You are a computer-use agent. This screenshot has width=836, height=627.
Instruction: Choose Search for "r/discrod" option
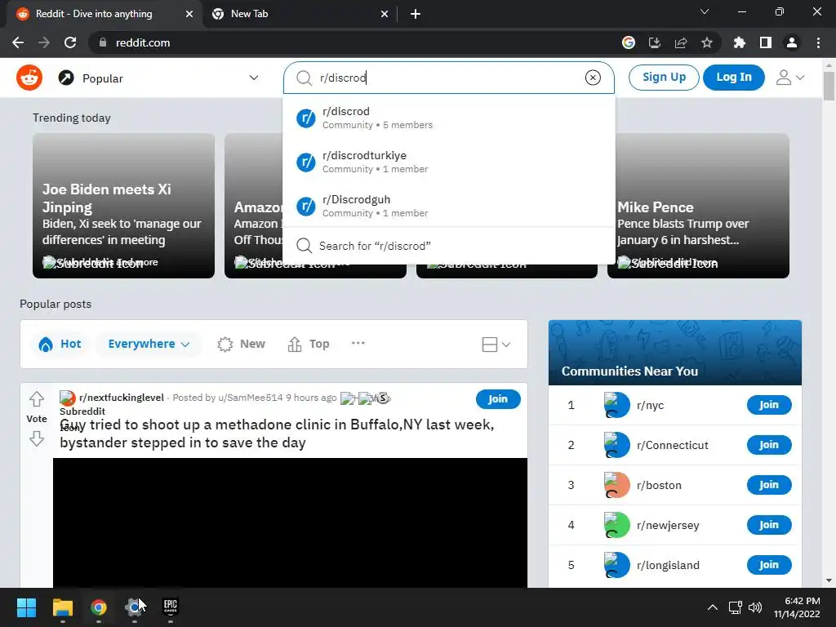448,246
